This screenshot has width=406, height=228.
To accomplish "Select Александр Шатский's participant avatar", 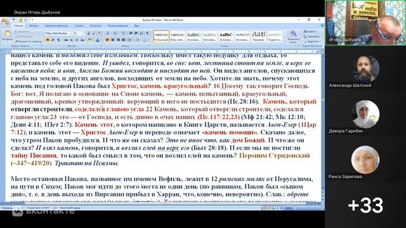I will 365,69.
